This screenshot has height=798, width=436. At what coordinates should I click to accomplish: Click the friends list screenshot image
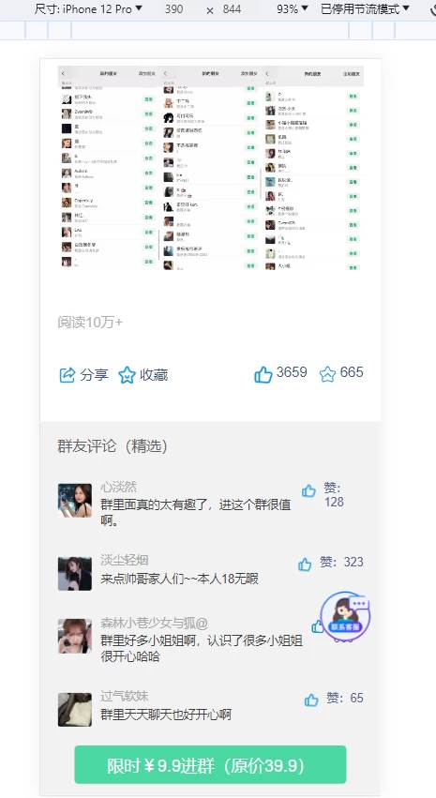click(x=211, y=168)
